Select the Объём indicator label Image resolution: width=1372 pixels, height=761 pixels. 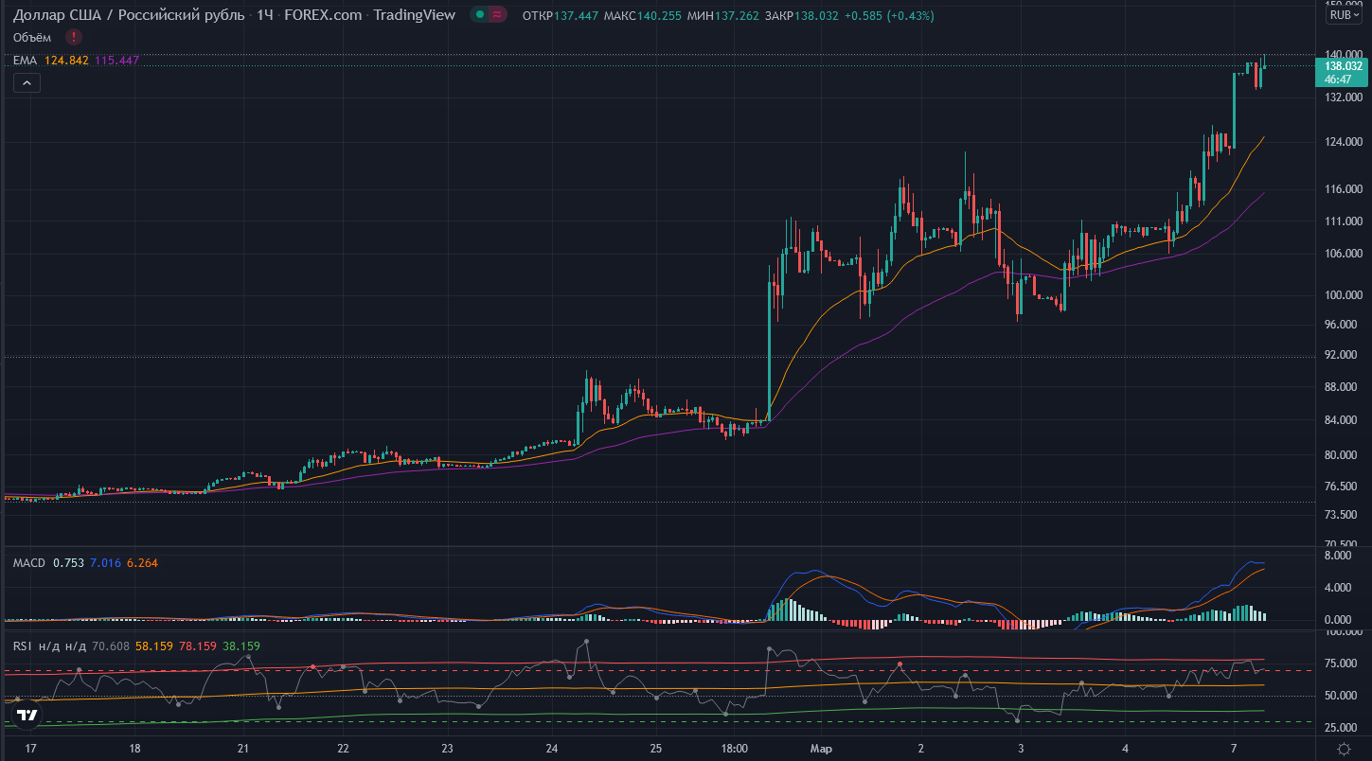point(32,37)
